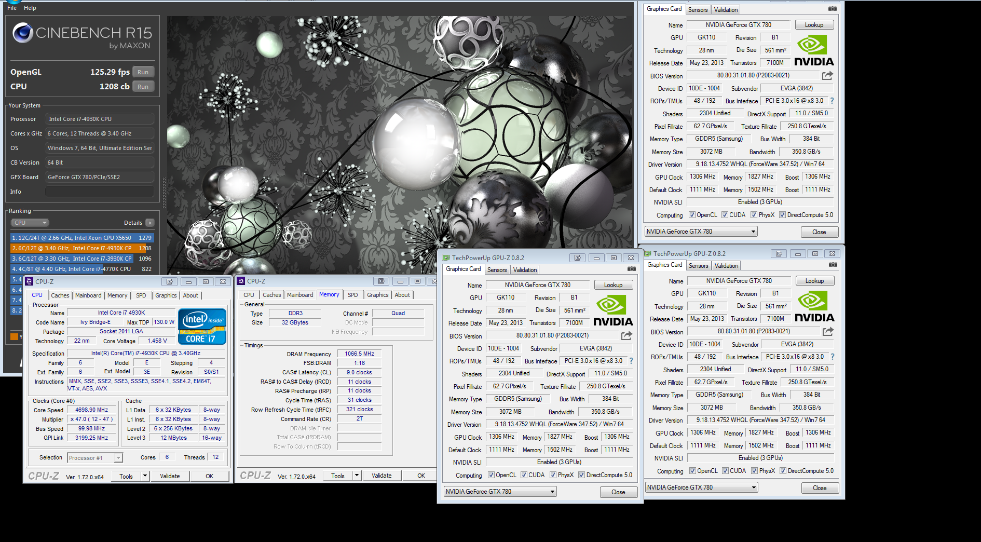This screenshot has width=981, height=542.
Task: Open the Help menu in Cinebench
Action: coord(30,8)
